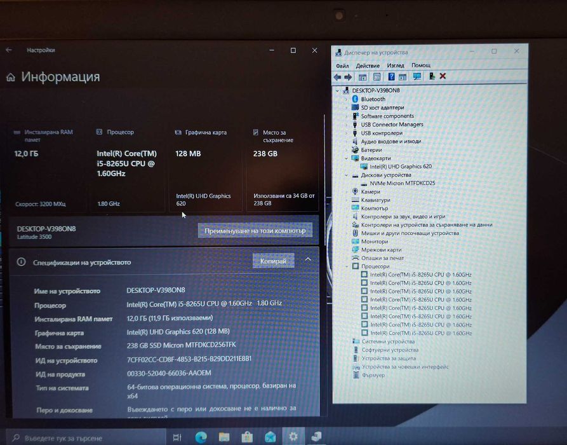Click the update driver toolbar icon
This screenshot has height=445, width=567.
coord(431,76)
